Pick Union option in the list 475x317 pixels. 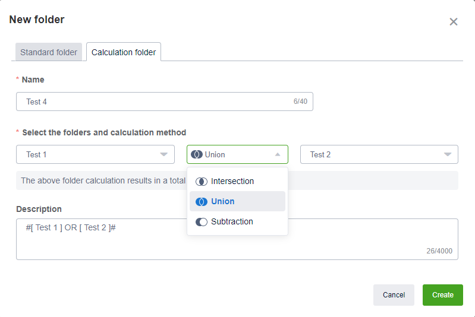[x=223, y=202]
